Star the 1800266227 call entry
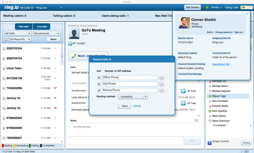The height and width of the screenshot is (153, 254). click(4, 138)
